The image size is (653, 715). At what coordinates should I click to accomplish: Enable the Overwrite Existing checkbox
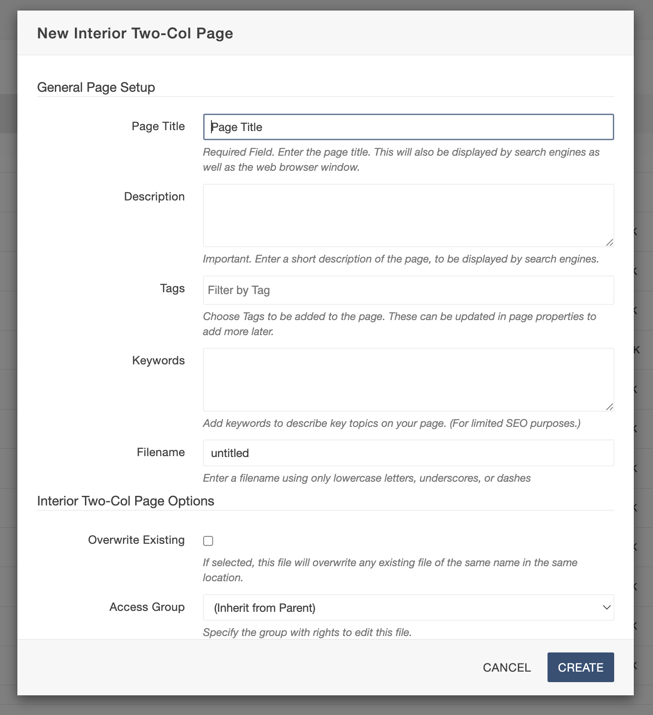tap(208, 541)
